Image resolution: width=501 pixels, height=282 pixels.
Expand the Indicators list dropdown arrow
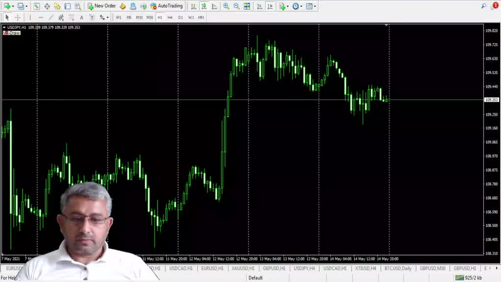tap(288, 6)
